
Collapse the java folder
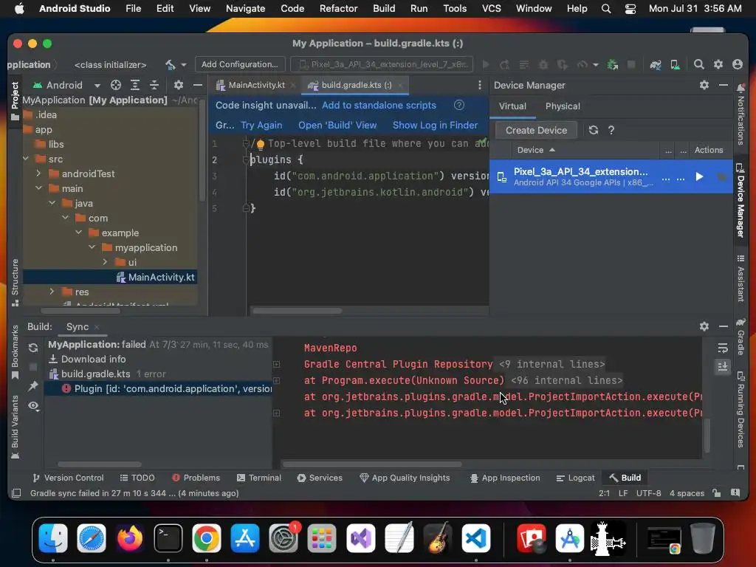[52, 203]
